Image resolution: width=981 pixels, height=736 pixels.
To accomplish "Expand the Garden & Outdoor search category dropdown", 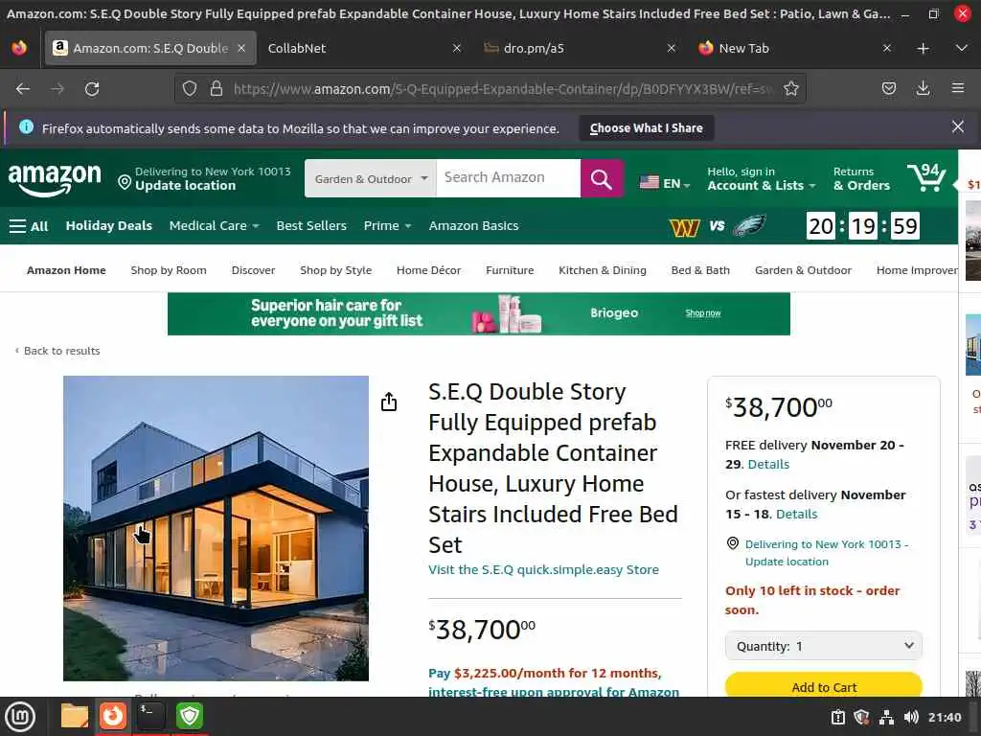I will point(371,178).
